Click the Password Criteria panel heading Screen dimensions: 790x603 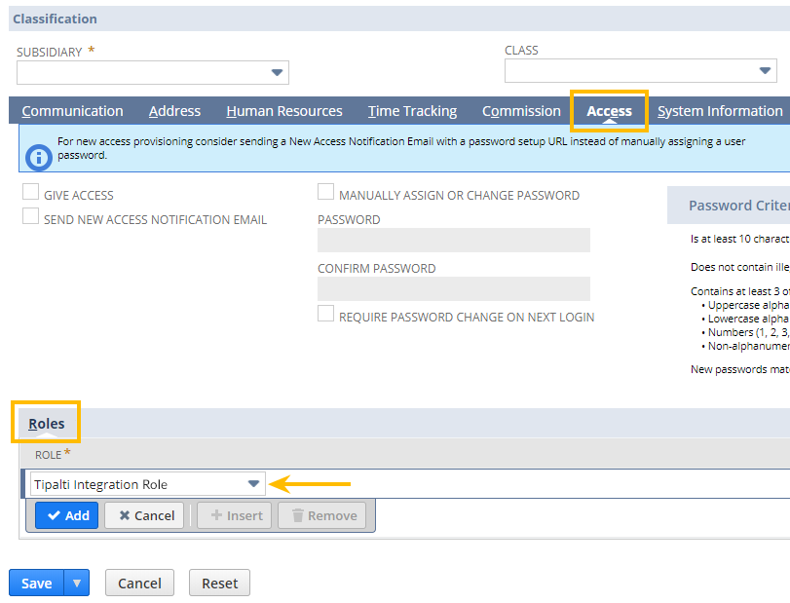point(738,206)
